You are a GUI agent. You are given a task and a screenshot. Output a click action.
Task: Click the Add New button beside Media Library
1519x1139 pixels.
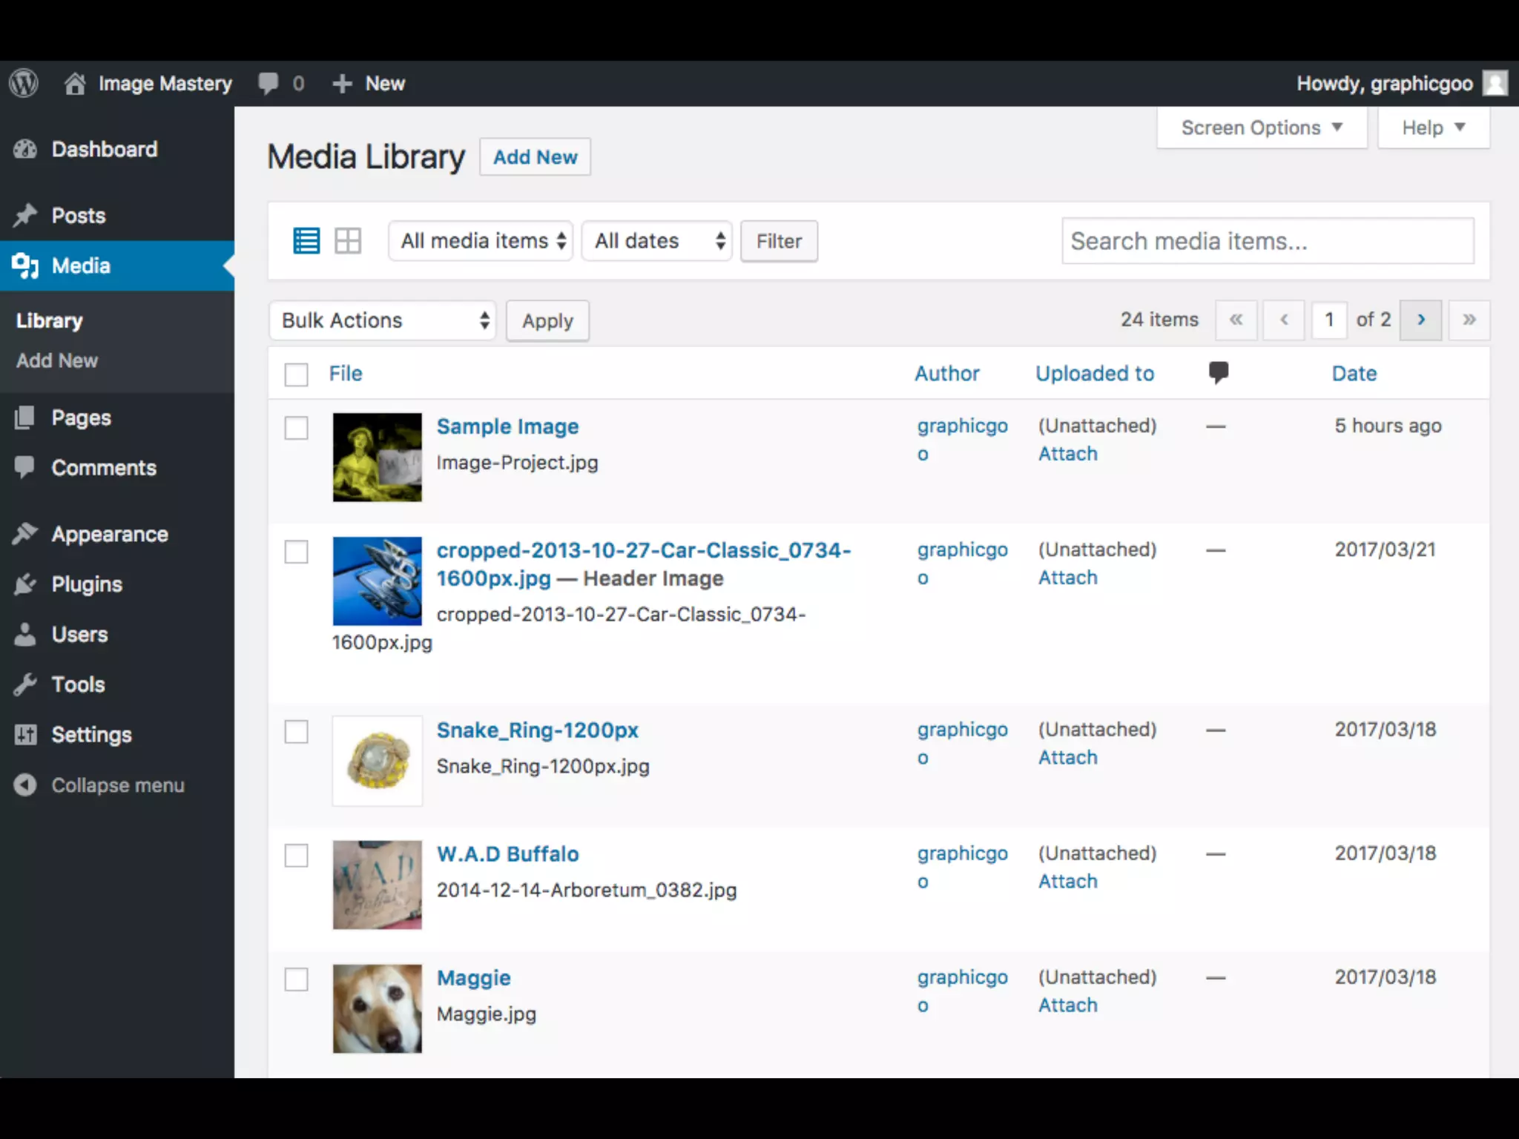[x=535, y=157]
